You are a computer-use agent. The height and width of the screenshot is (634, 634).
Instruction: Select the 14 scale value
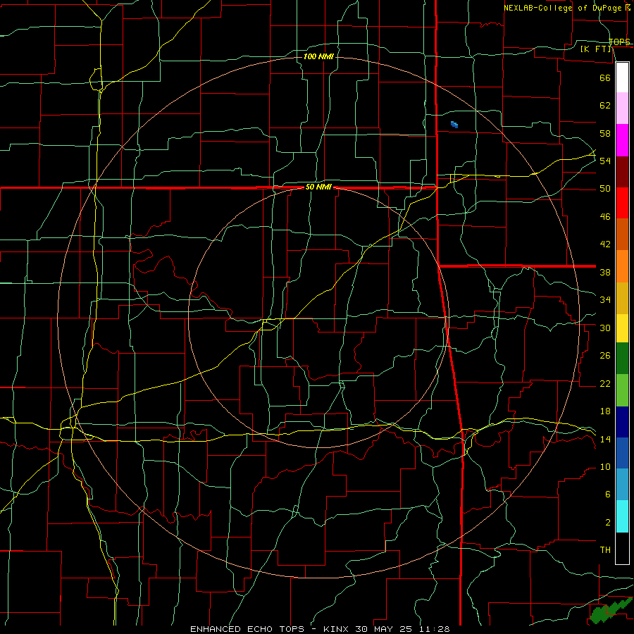605,439
